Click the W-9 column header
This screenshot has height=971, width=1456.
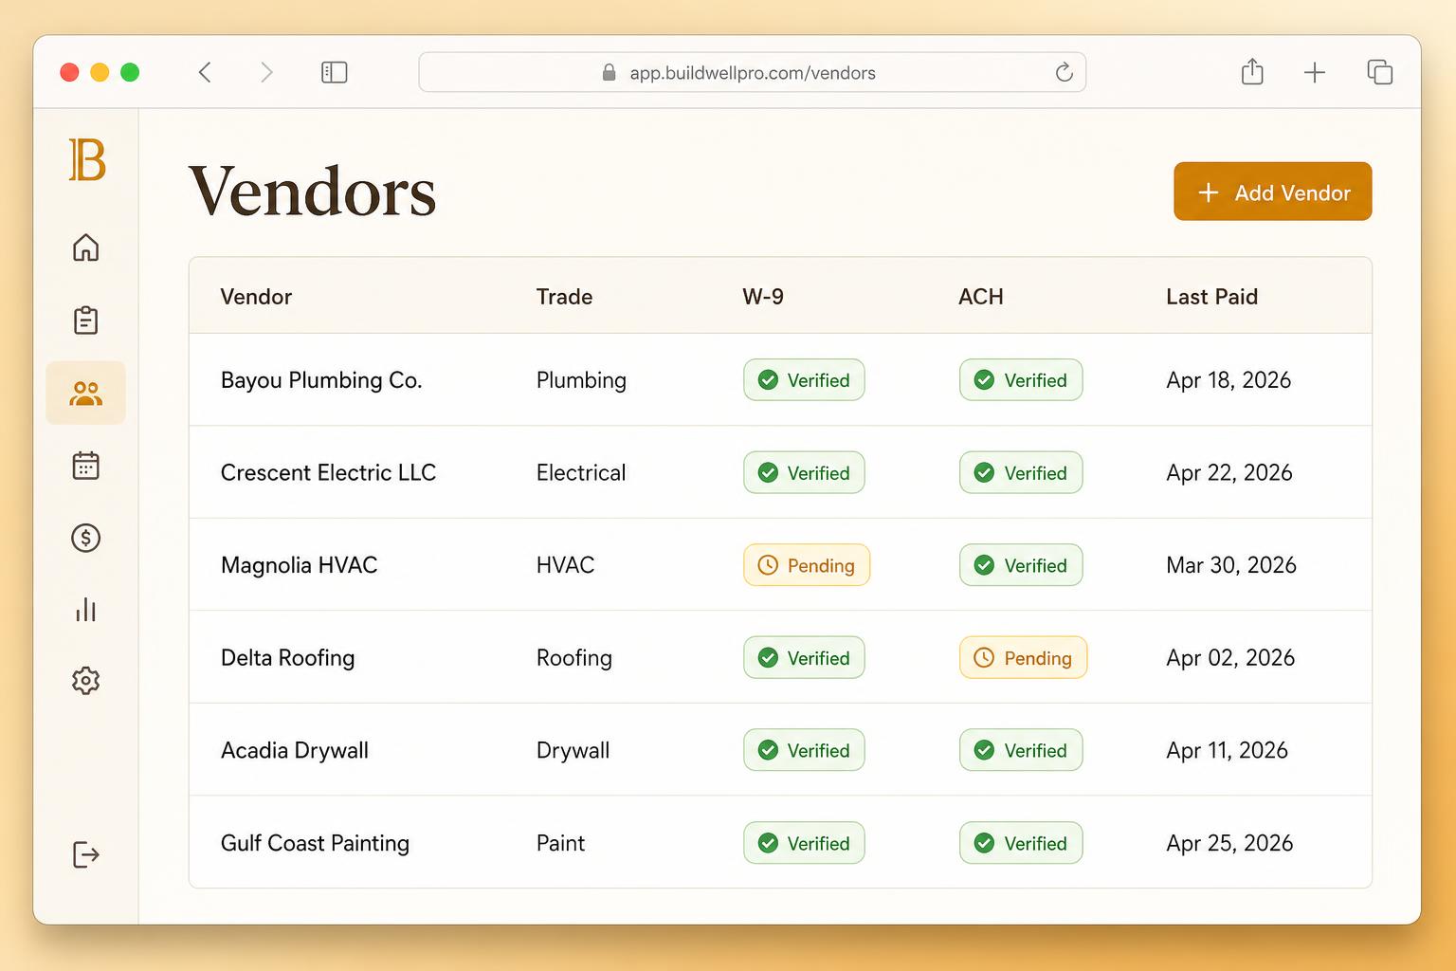pos(763,297)
